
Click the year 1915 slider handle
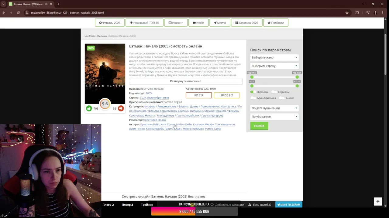pos(252,77)
